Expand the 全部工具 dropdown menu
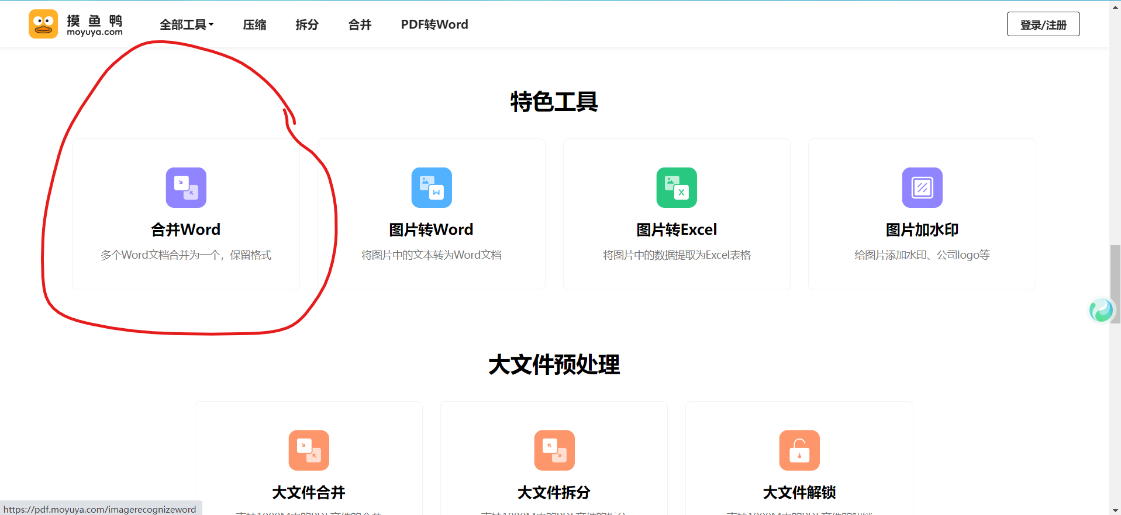 coord(187,25)
